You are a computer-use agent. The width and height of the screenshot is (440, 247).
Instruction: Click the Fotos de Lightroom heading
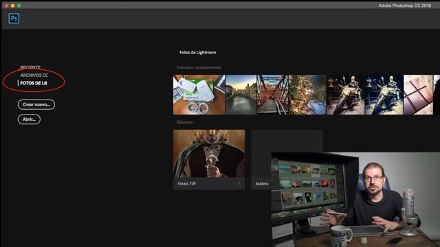[x=198, y=52]
